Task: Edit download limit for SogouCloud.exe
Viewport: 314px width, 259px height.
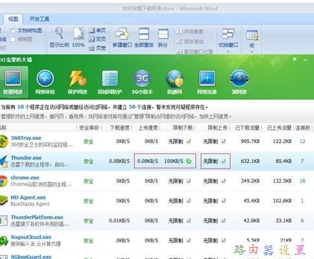Action: tap(188, 240)
